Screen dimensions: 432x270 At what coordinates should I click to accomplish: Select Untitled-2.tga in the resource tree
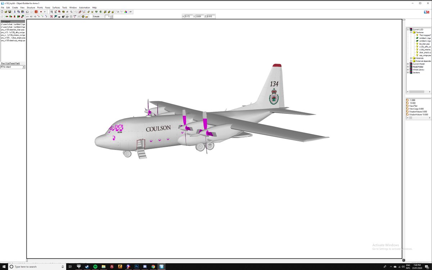pyautogui.click(x=425, y=41)
